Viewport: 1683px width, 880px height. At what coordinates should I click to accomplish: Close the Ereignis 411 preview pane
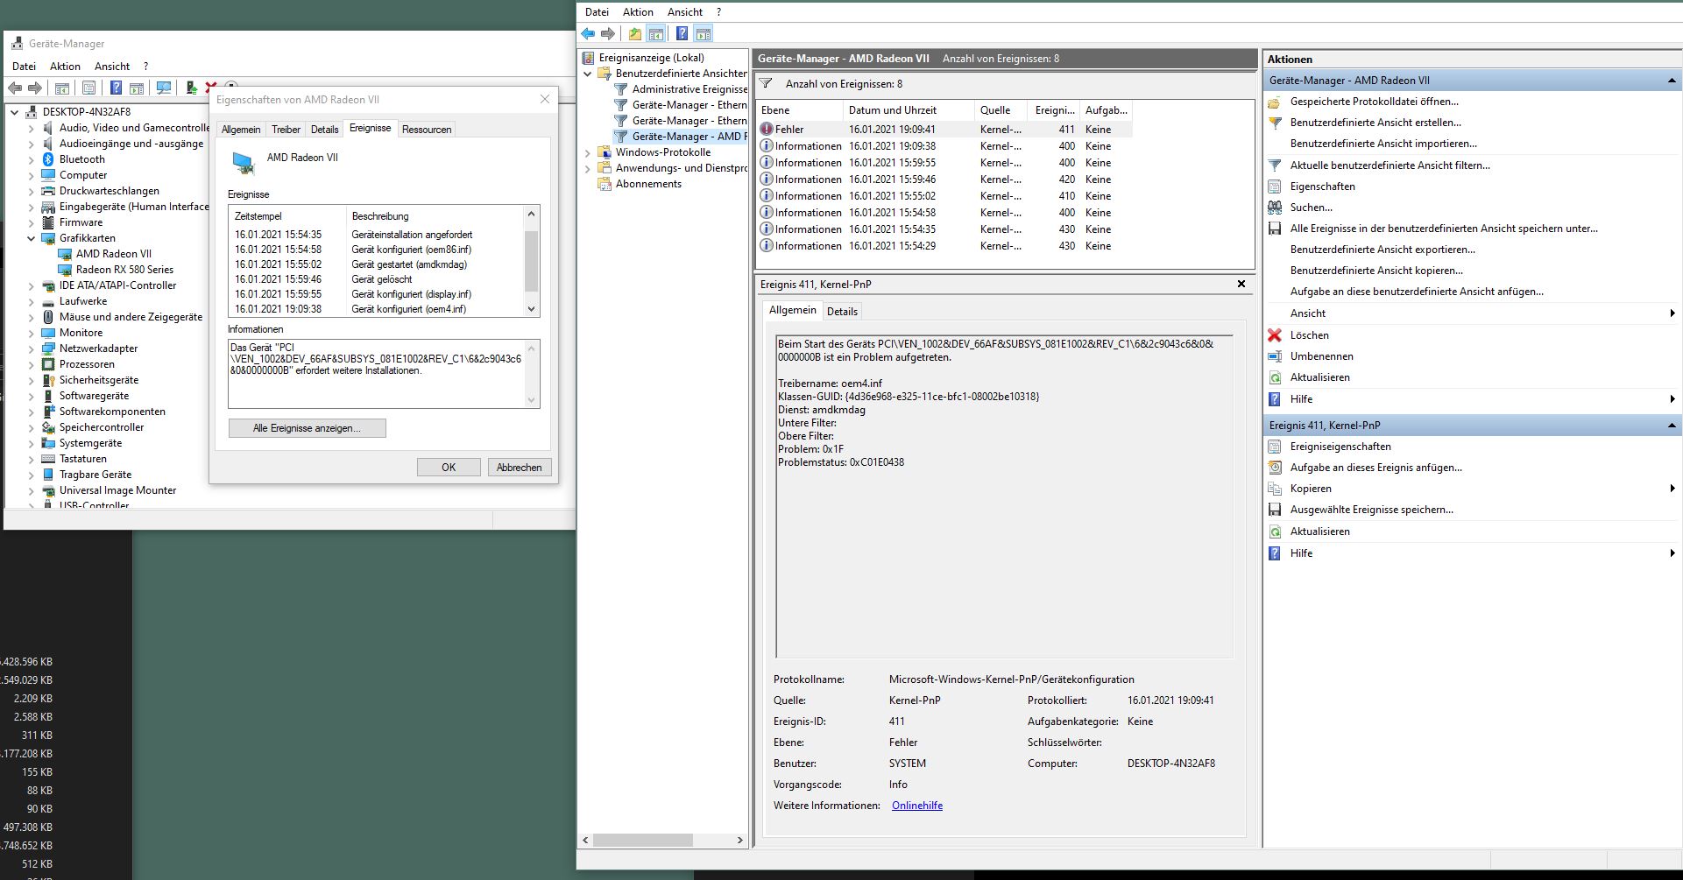pyautogui.click(x=1241, y=284)
